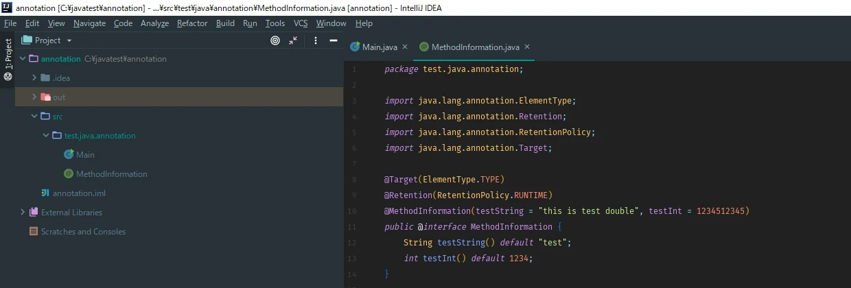The height and width of the screenshot is (288, 851).
Task: Expand the .idea folder
Action: coord(34,78)
